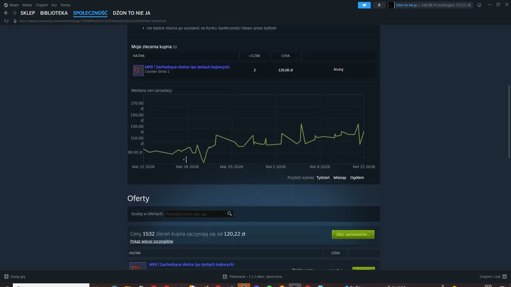The width and height of the screenshot is (511, 287).
Task: Open the Widok menu
Action: [27, 5]
